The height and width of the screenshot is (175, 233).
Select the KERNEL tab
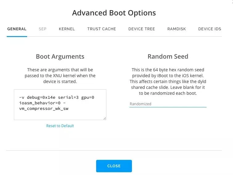(x=67, y=29)
